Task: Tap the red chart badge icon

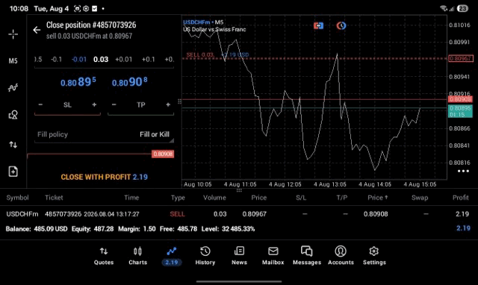Action: (318, 25)
